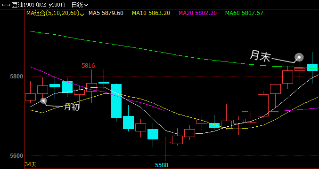Select the 月末 annotation text
The height and width of the screenshot is (169, 319).
260,56
